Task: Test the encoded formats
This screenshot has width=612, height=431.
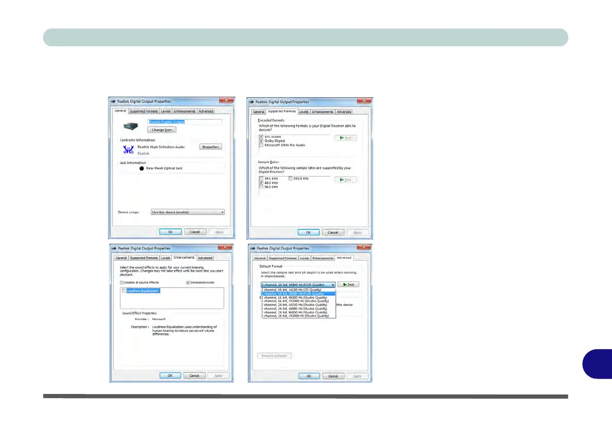Action: click(346, 138)
